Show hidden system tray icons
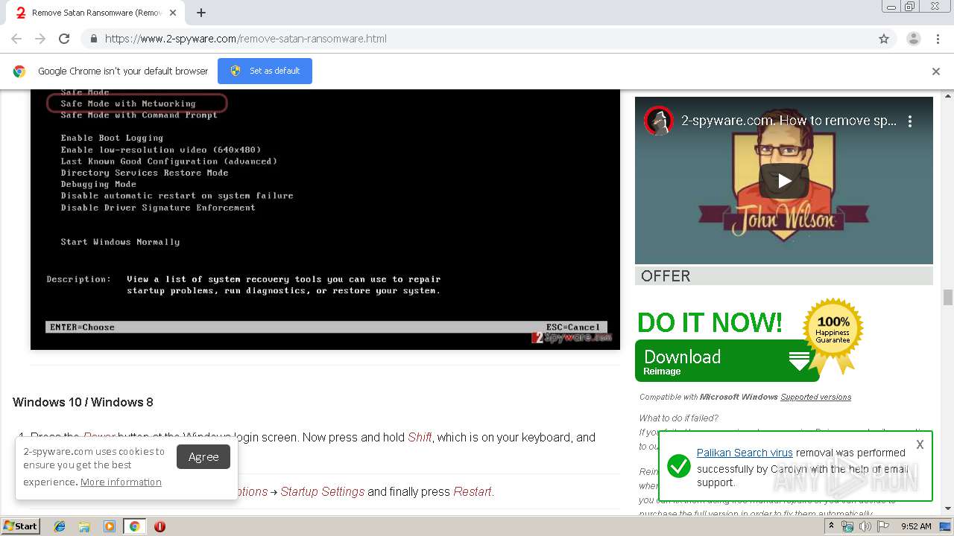954x536 pixels. pyautogui.click(x=832, y=526)
